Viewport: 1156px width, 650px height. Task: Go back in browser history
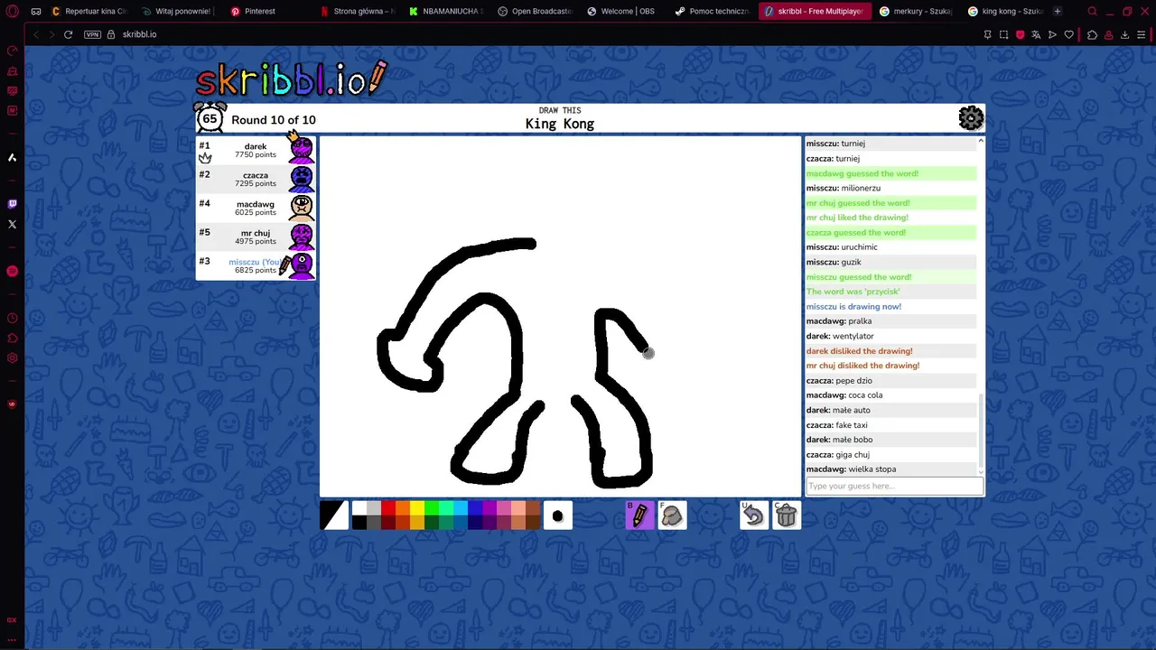click(35, 34)
